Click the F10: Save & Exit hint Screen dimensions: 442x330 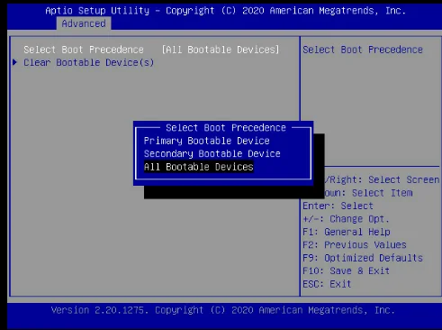tap(346, 270)
